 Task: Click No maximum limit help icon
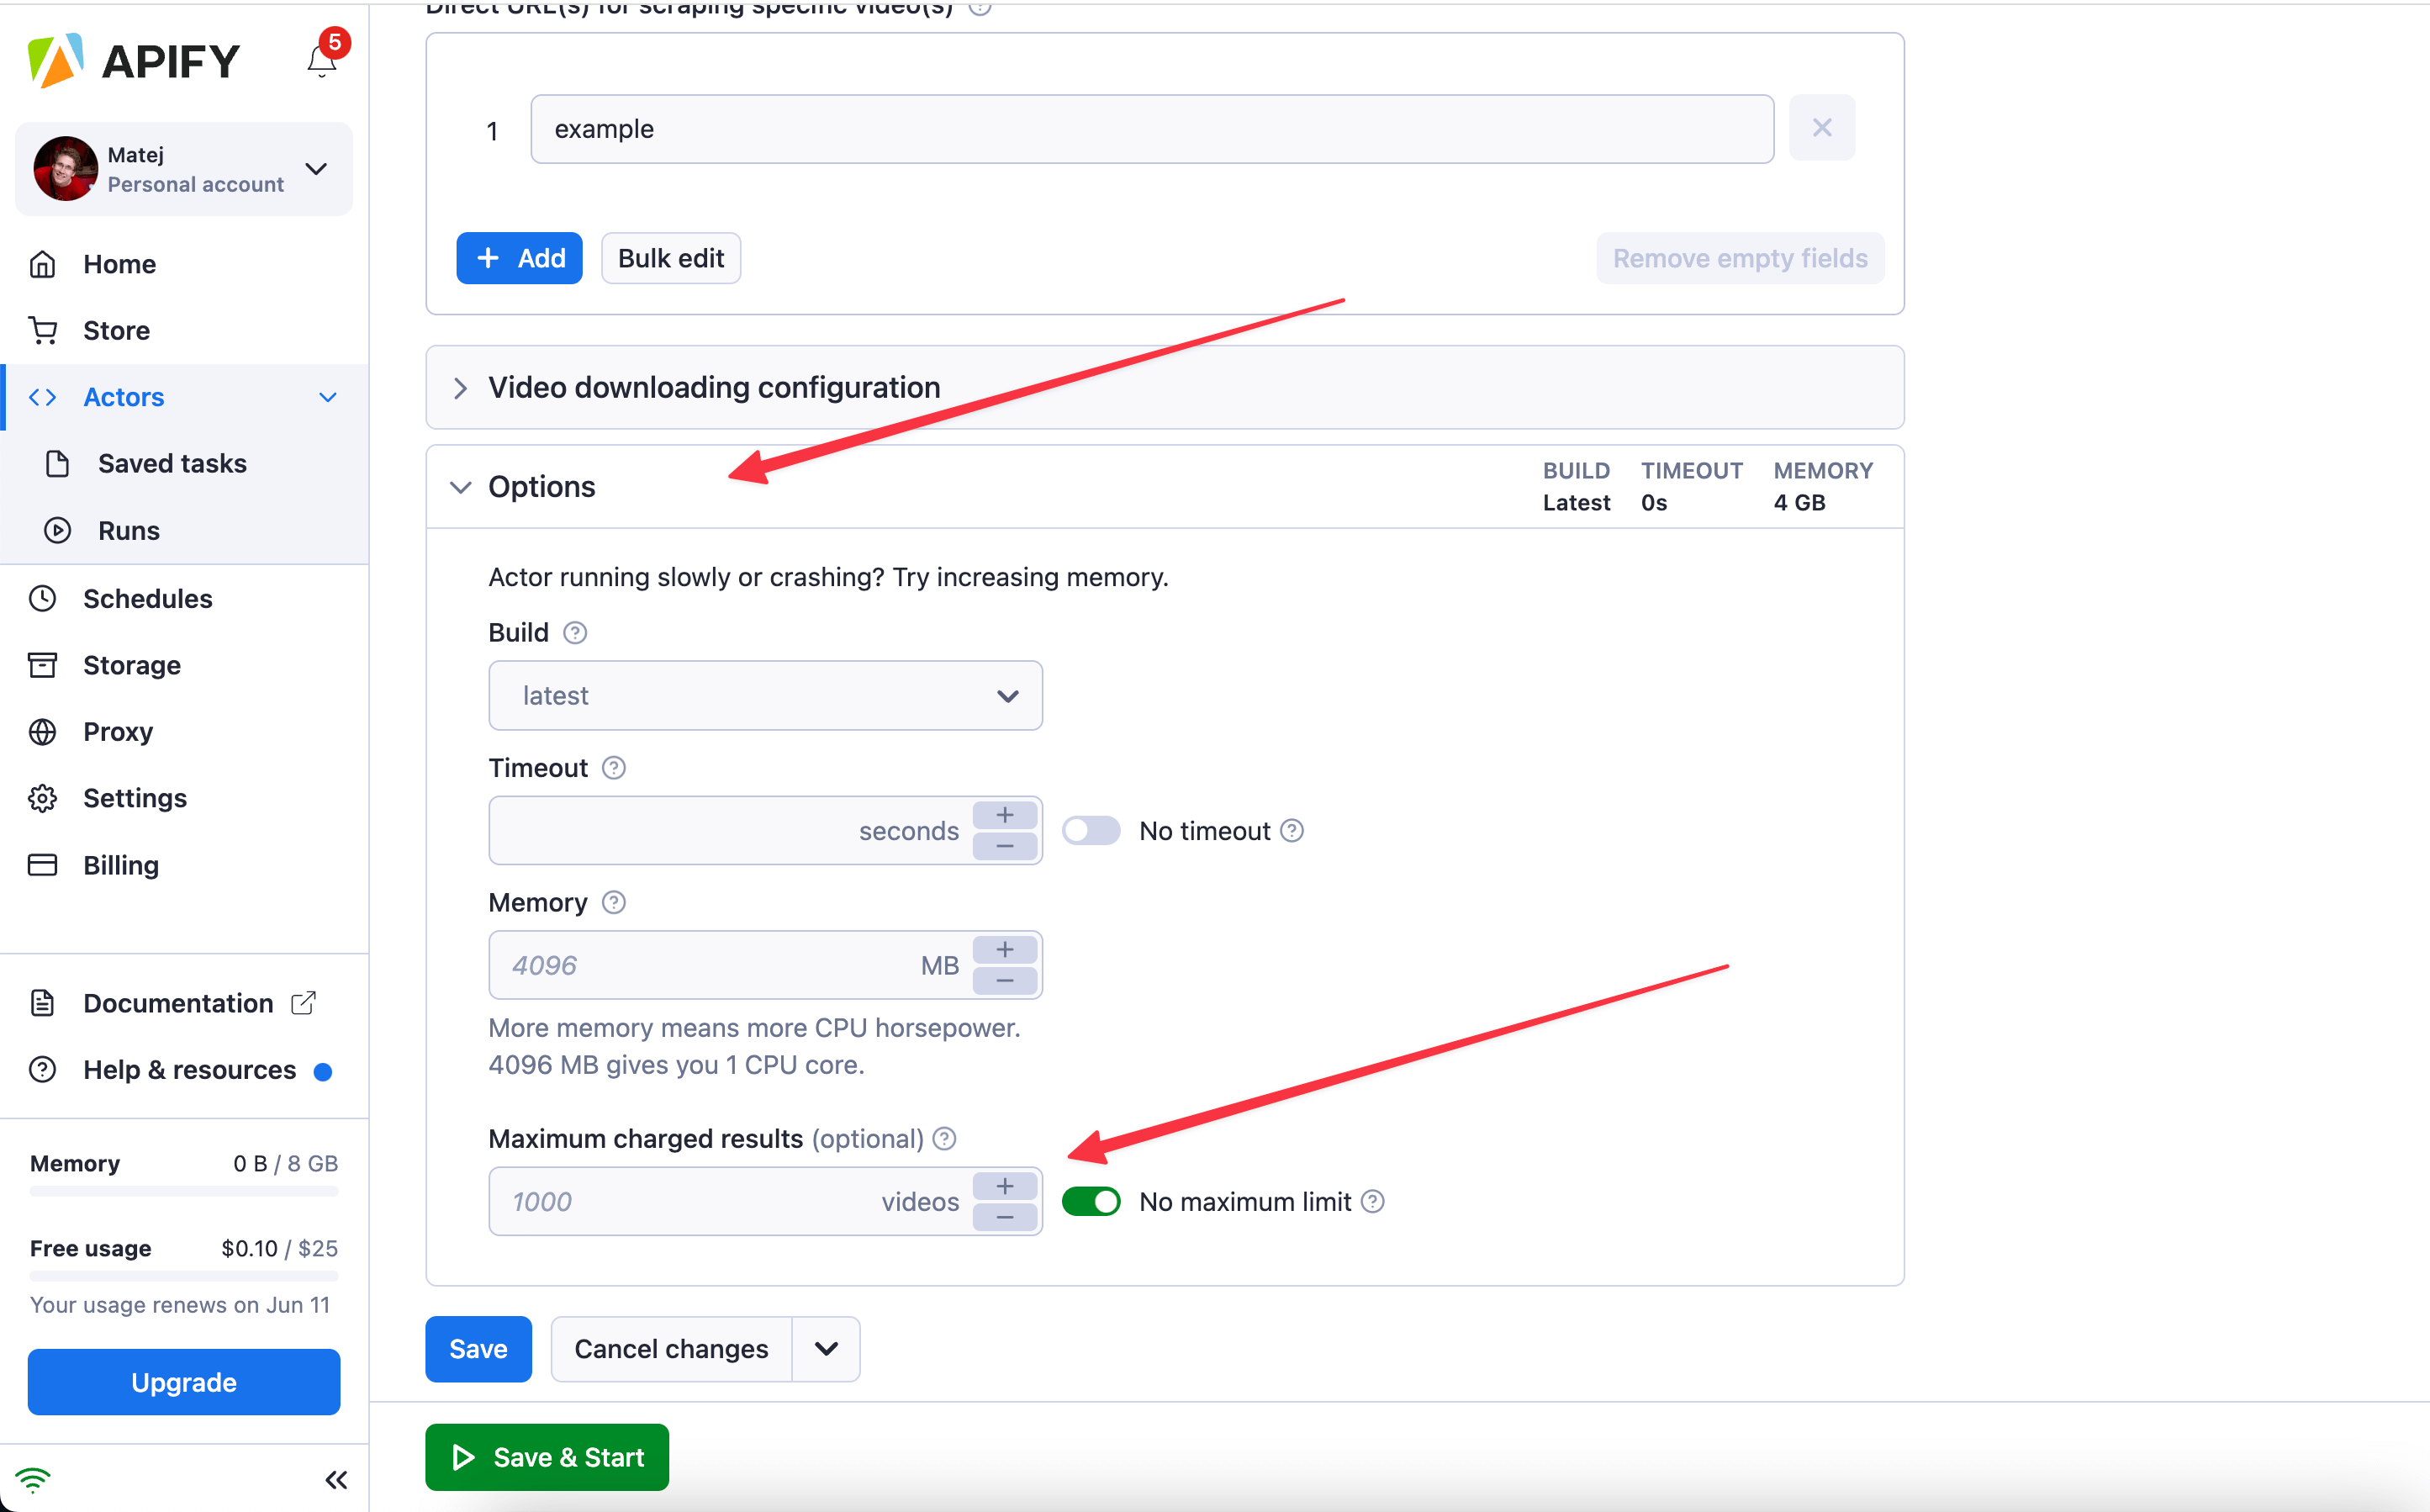(x=1373, y=1201)
